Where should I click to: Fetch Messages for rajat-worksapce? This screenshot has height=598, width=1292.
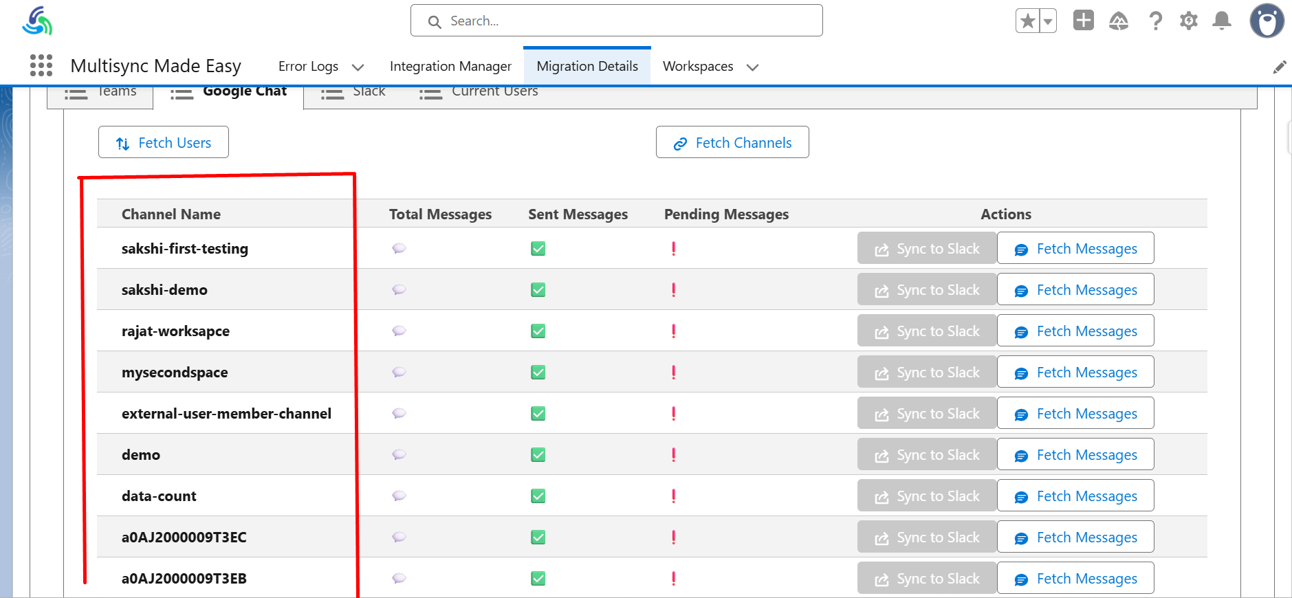(x=1075, y=331)
